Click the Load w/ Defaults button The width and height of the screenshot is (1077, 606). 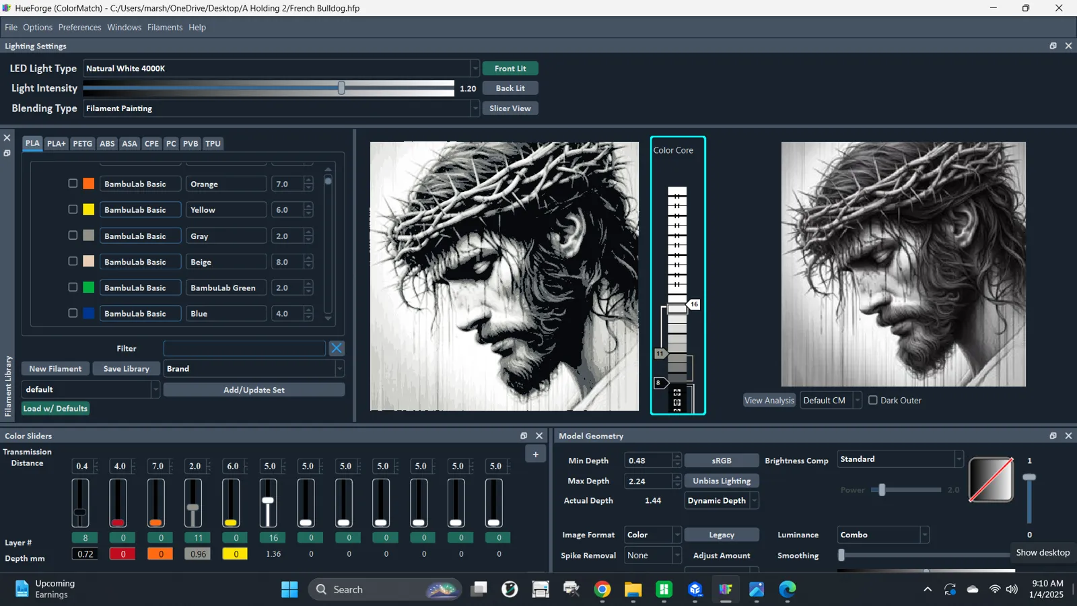click(55, 408)
